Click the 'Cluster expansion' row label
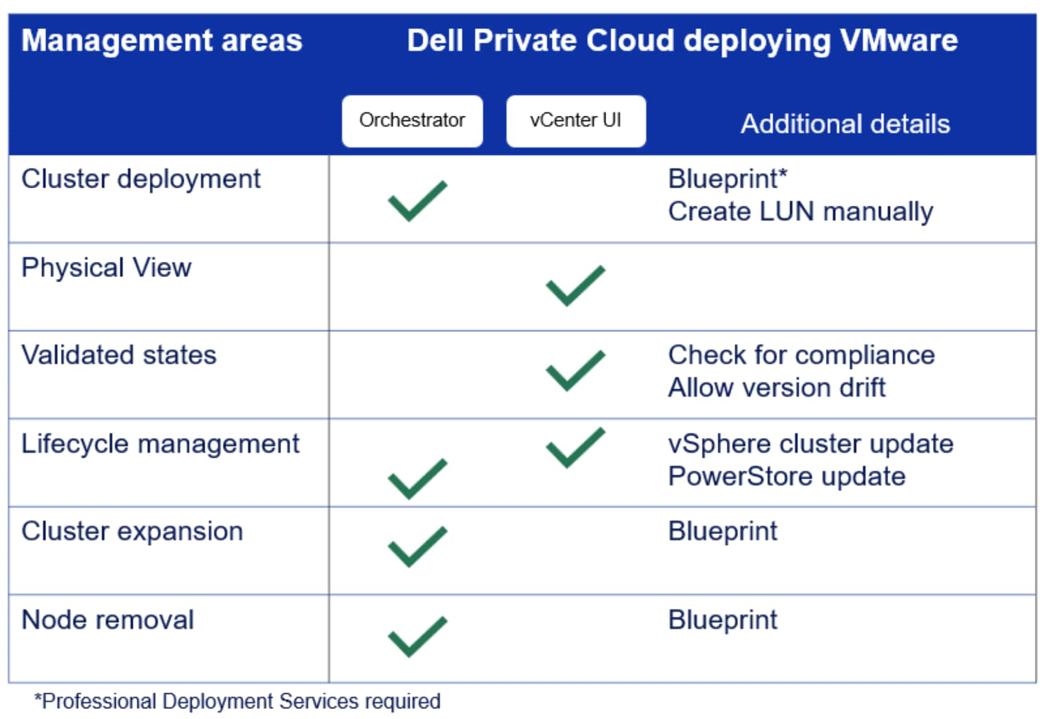1047x719 pixels. click(132, 532)
